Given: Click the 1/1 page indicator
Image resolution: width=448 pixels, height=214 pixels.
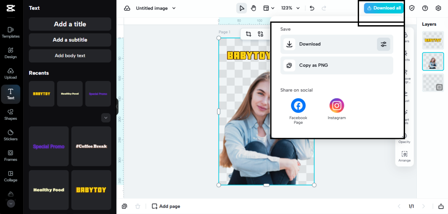Looking at the screenshot, I should pos(411,206).
